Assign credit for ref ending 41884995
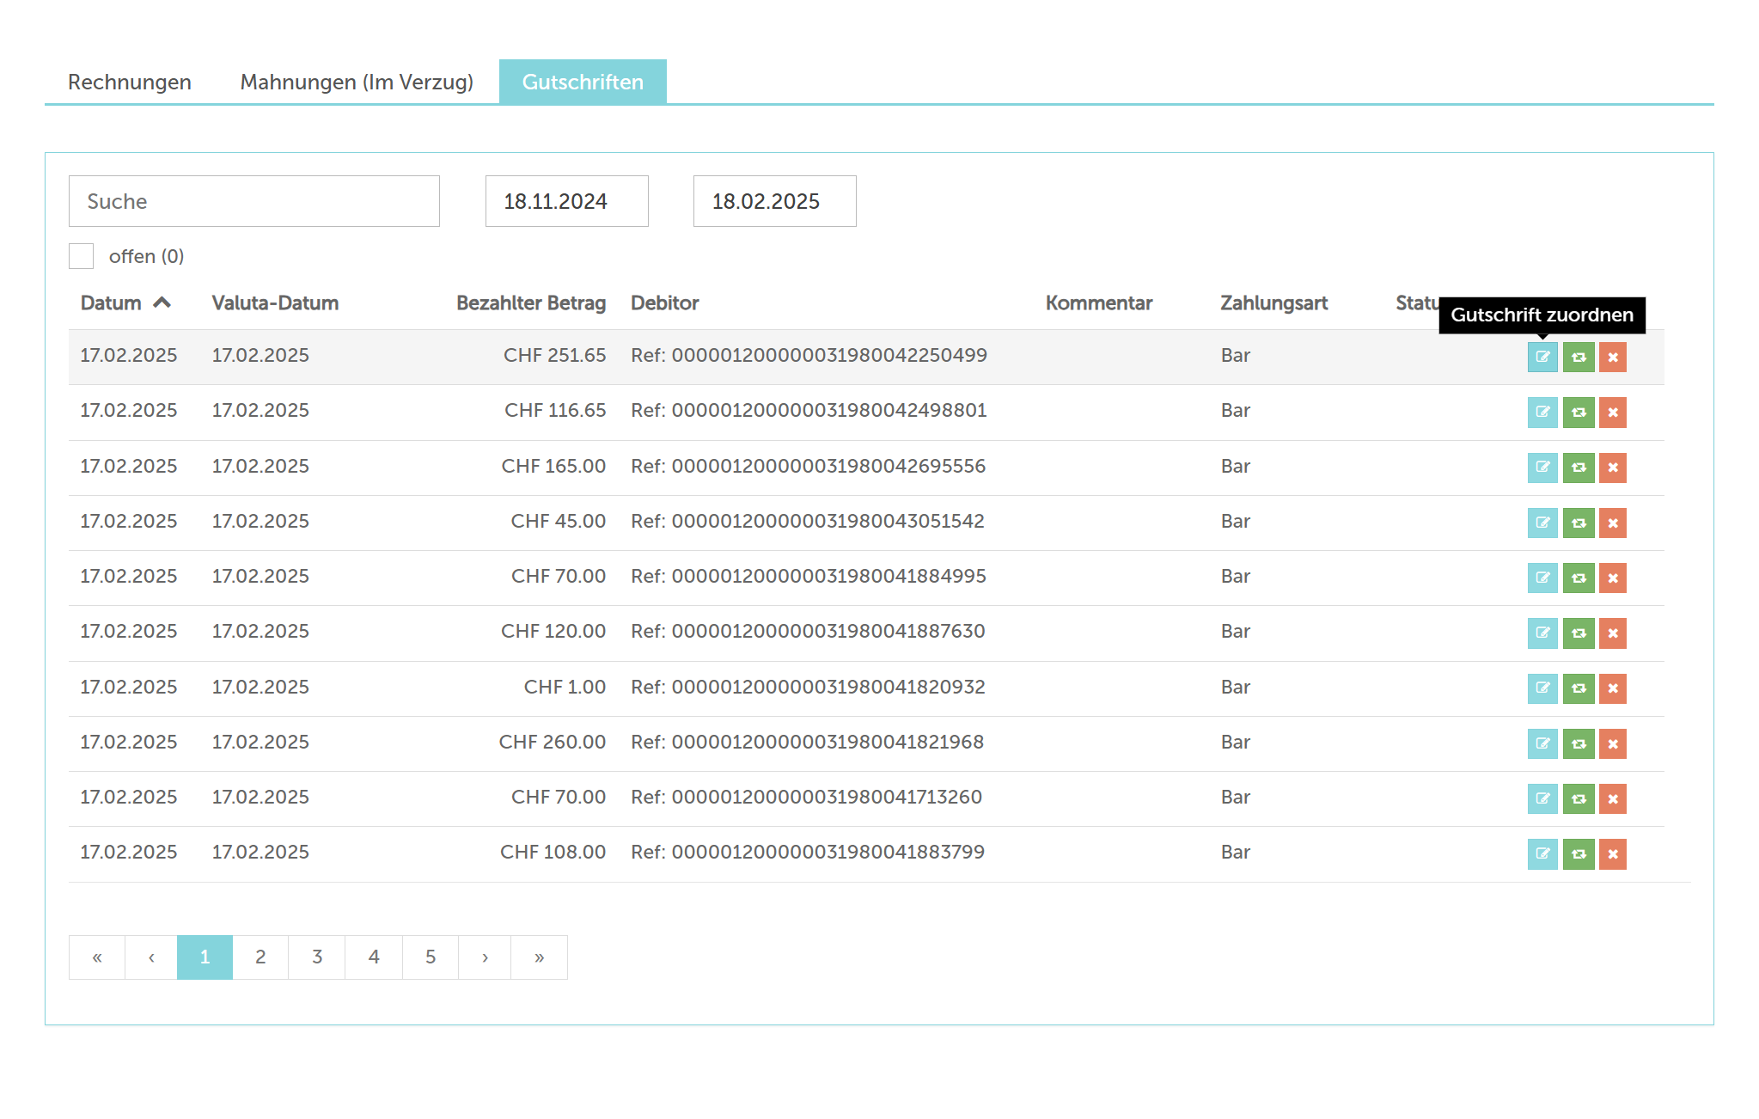This screenshot has height=1119, width=1759. tap(1542, 578)
